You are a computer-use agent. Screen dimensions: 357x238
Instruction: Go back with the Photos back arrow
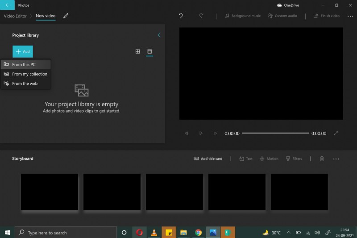pyautogui.click(x=7, y=5)
